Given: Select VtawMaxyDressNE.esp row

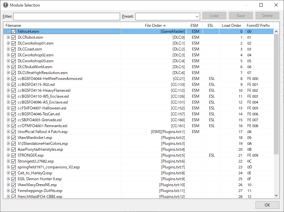Looking at the screenshot, I should [x=139, y=185].
